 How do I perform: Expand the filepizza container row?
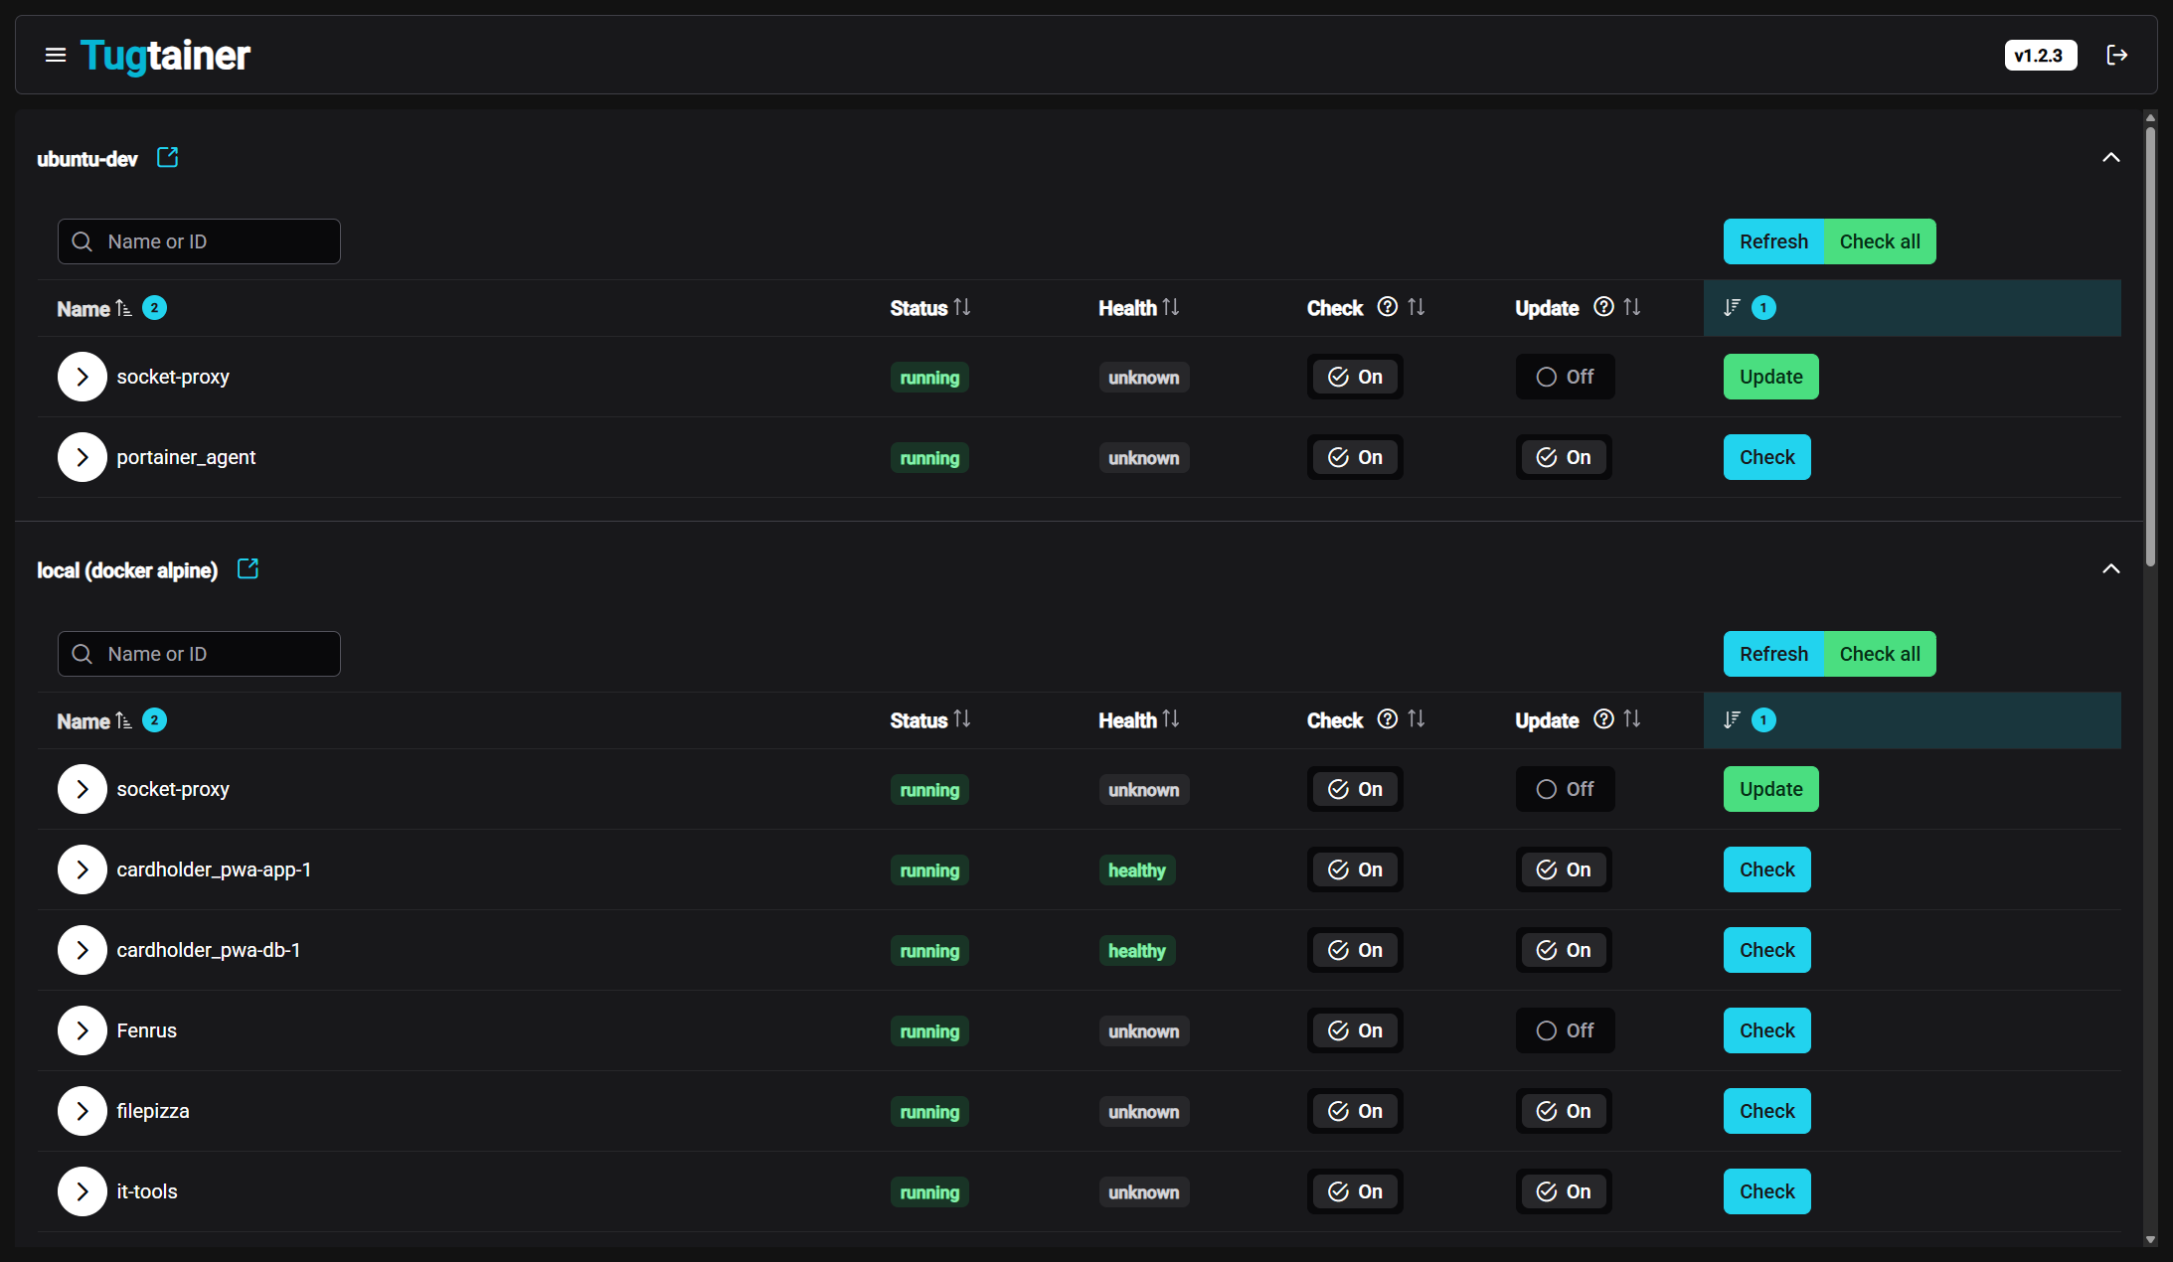click(83, 1111)
